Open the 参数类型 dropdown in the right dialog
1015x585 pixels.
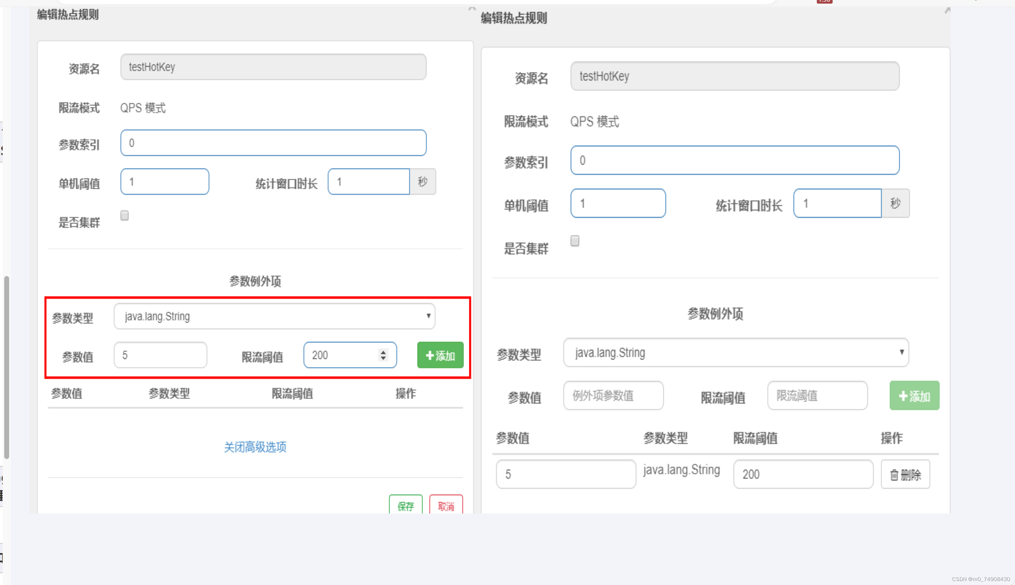coord(736,353)
